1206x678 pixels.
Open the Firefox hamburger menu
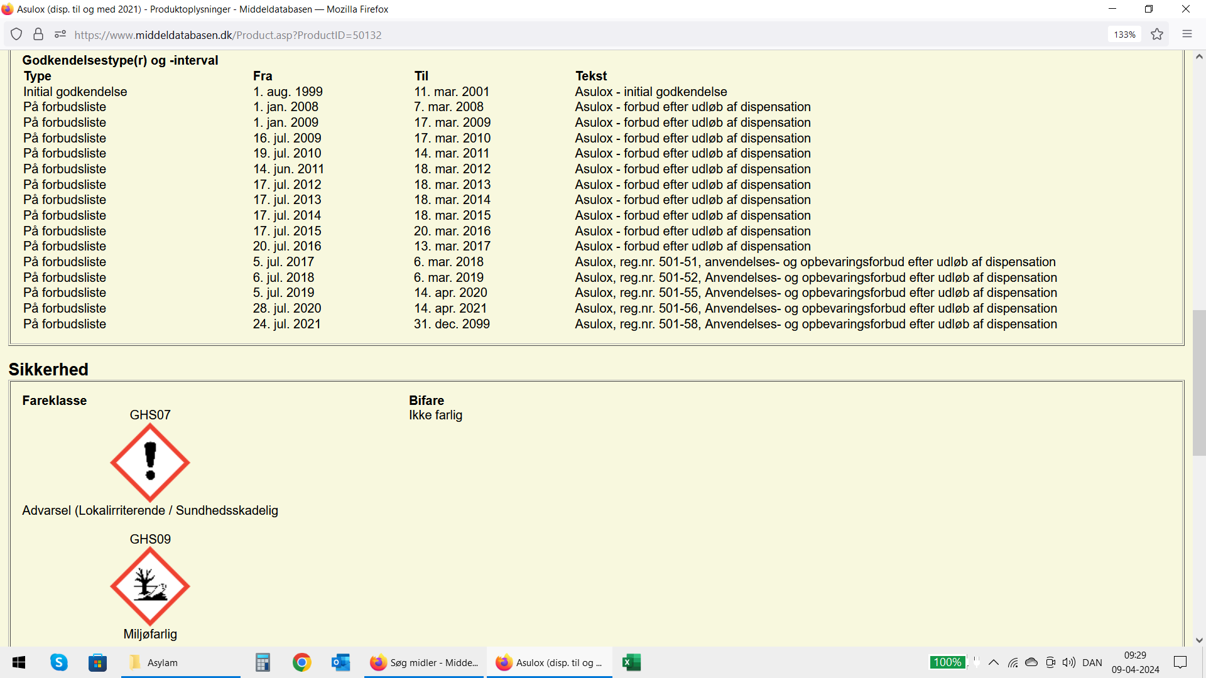[1187, 35]
